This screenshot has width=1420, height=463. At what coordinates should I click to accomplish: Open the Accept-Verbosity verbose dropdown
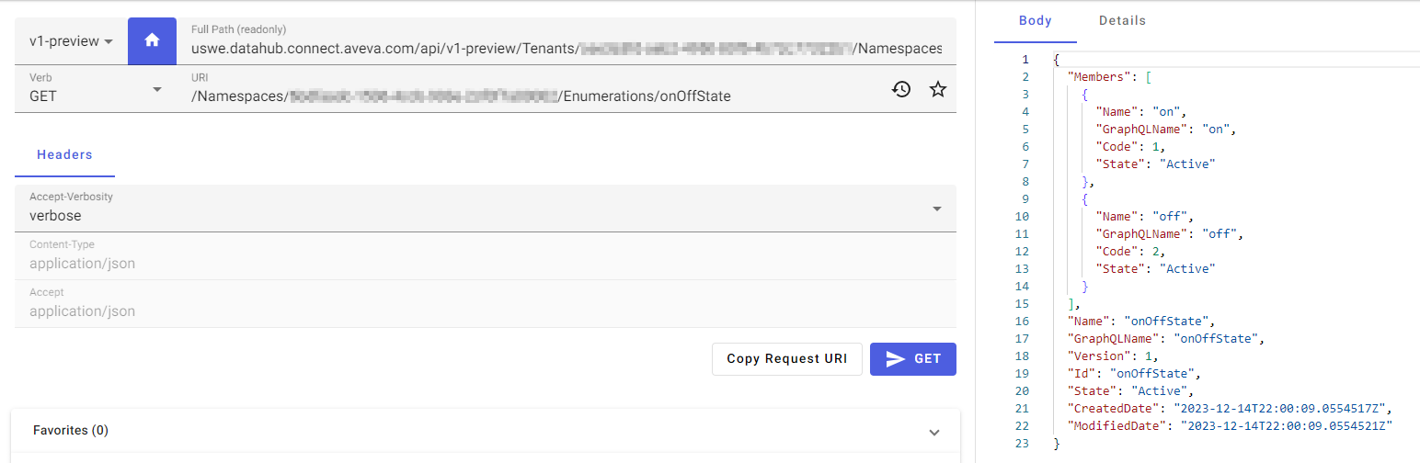[x=486, y=209]
